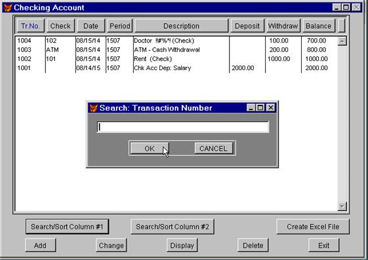Click the 800.00 balance value
368x260 pixels.
[x=316, y=50]
